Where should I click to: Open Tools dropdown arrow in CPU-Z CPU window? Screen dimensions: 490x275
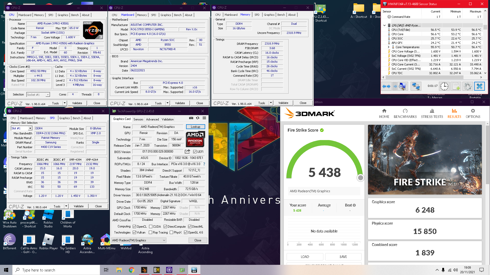[65, 103]
